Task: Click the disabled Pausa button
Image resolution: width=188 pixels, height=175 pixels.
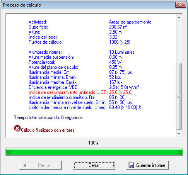Action: click(41, 165)
